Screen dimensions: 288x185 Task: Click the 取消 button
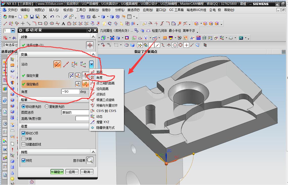(x=87, y=172)
